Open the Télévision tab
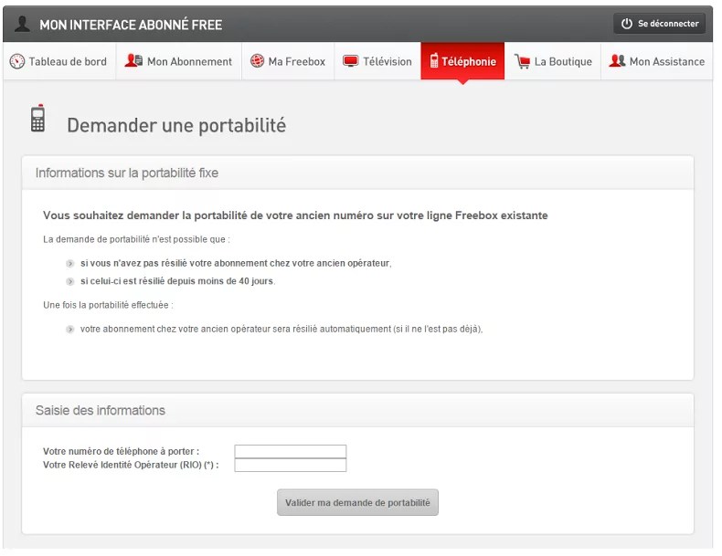Screen dimensions: 722x556 (377, 61)
